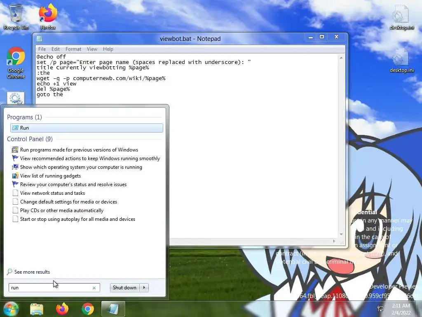Open Run programs made for previous versions

point(79,150)
